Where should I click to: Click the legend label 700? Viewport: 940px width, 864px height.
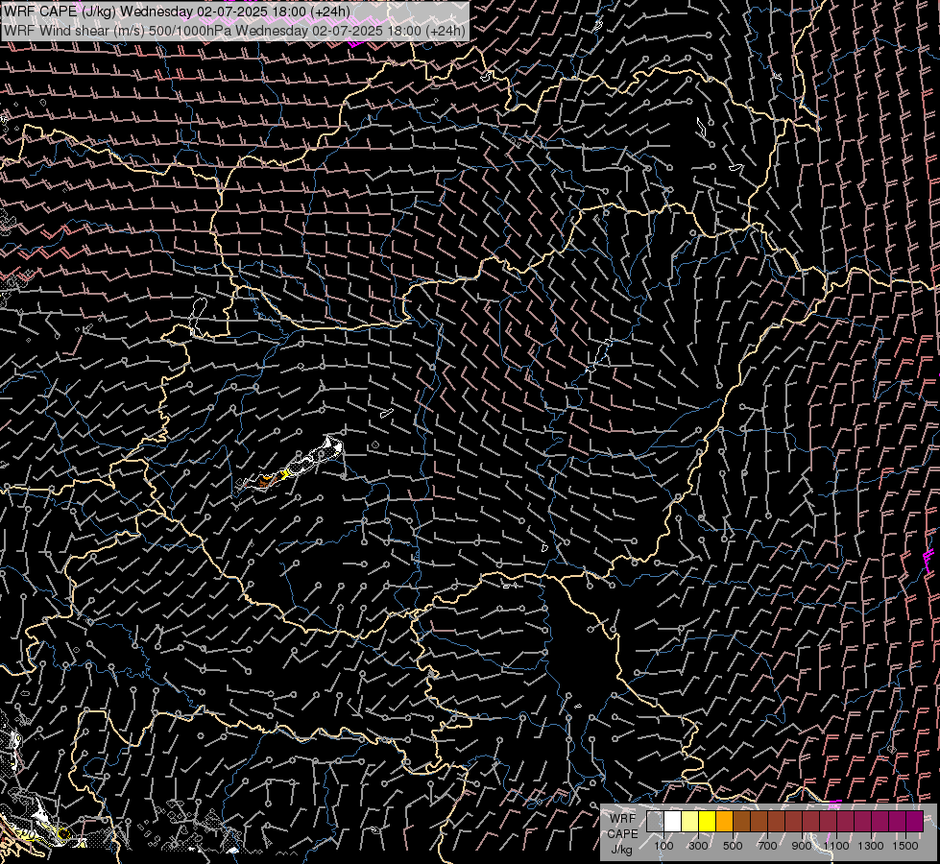[767, 846]
